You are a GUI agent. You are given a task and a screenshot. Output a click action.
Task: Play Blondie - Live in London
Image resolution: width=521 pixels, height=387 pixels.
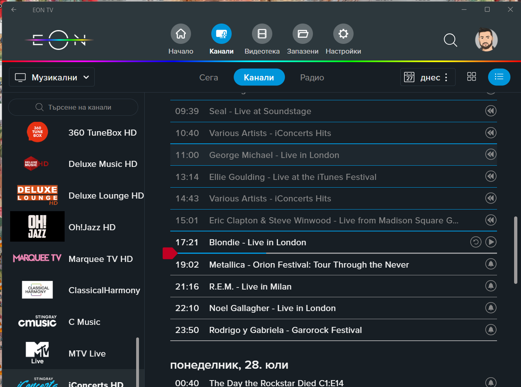pos(491,242)
